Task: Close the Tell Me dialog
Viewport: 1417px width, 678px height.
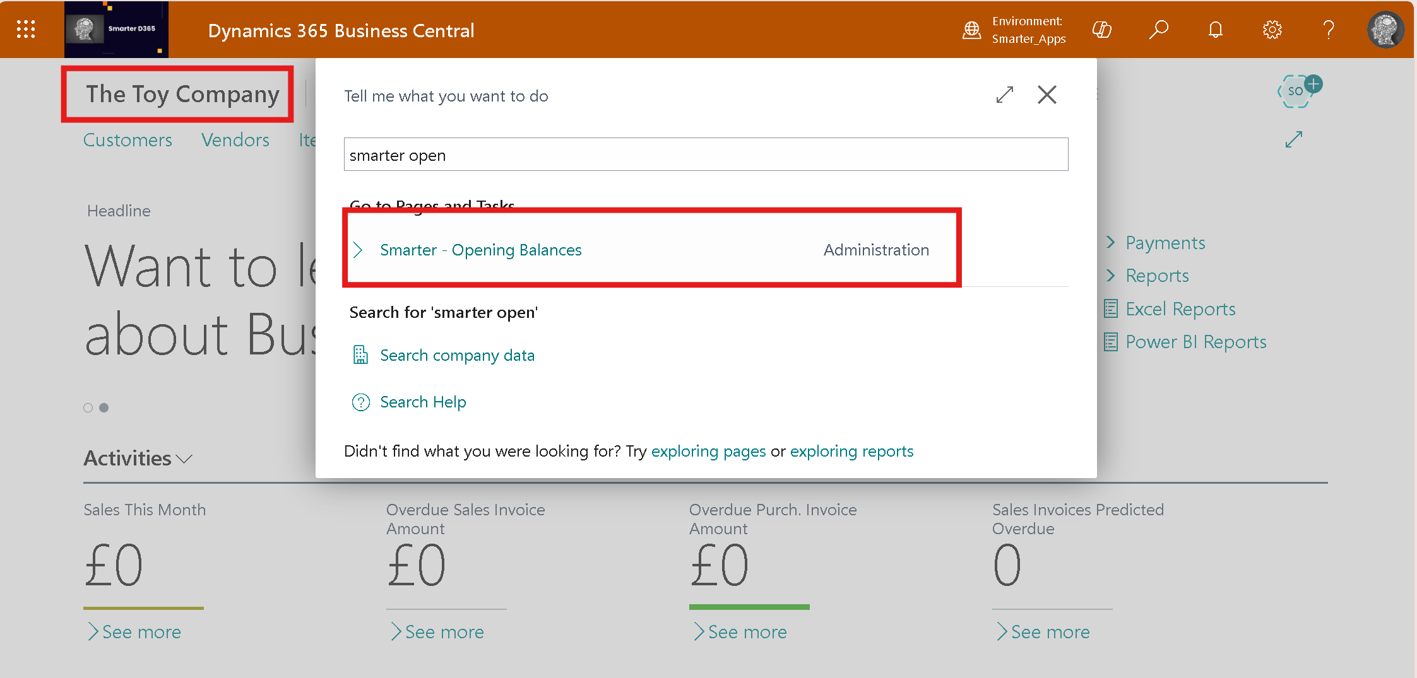Action: (1047, 95)
